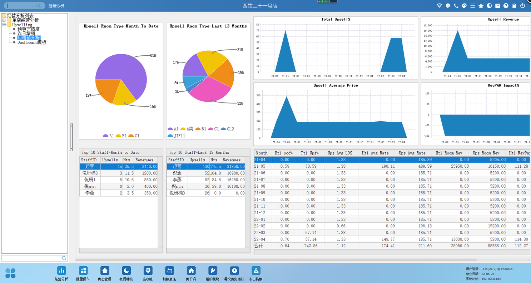The height and width of the screenshot is (283, 531).
Task: Click the Ups Room Rev column header
Action: tap(487, 153)
